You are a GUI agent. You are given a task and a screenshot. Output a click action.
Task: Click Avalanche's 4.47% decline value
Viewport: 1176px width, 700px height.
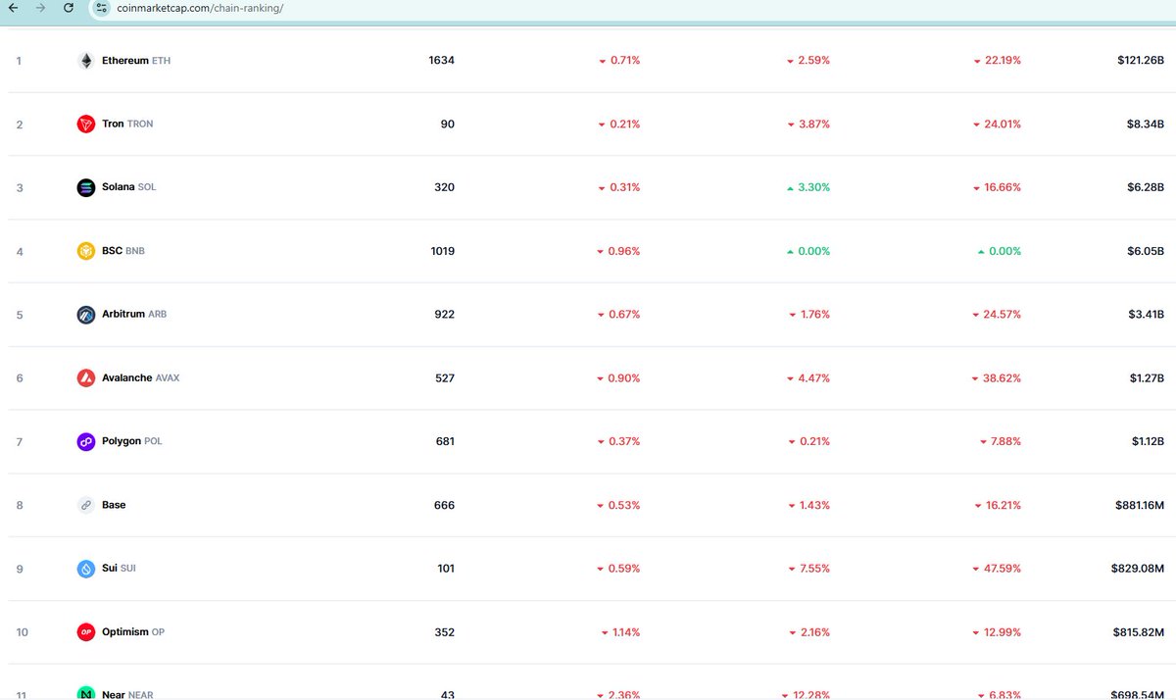pyautogui.click(x=808, y=377)
